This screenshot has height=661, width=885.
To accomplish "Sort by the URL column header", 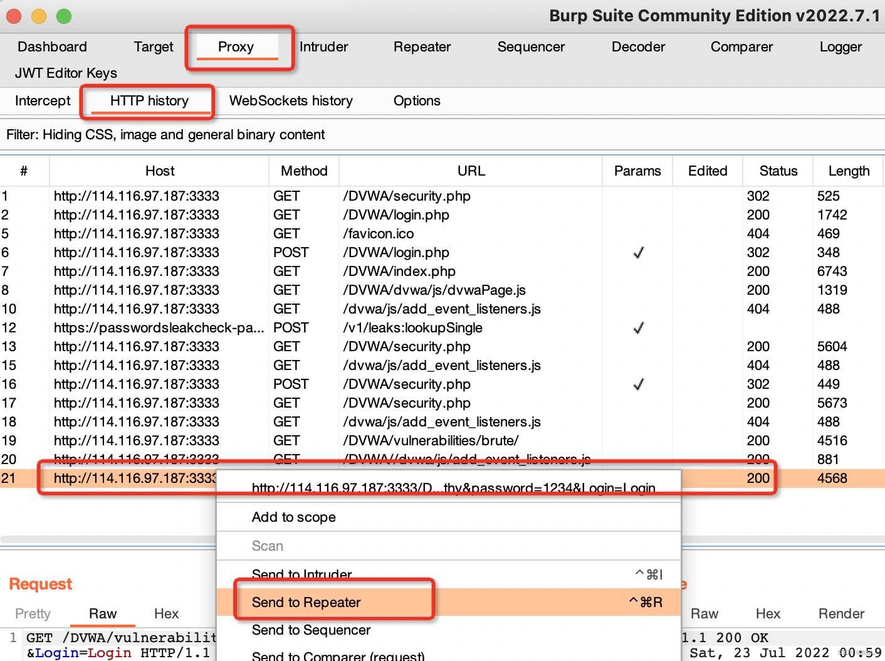I will 471,171.
